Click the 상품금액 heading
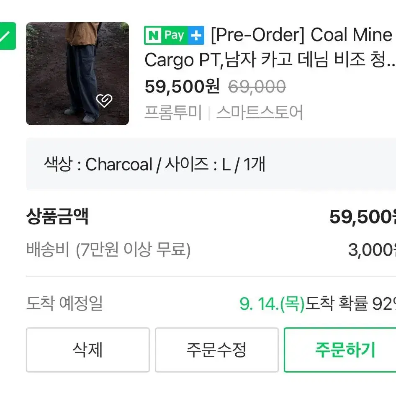Image resolution: width=396 pixels, height=396 pixels. click(57, 216)
